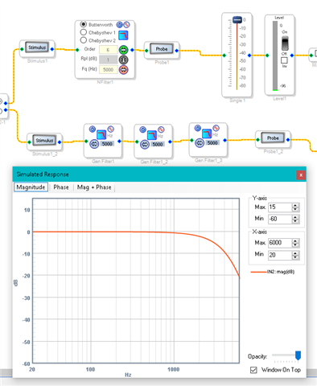Click the green input pin of NFilter1
The height and width of the screenshot is (386, 317).
point(77,50)
